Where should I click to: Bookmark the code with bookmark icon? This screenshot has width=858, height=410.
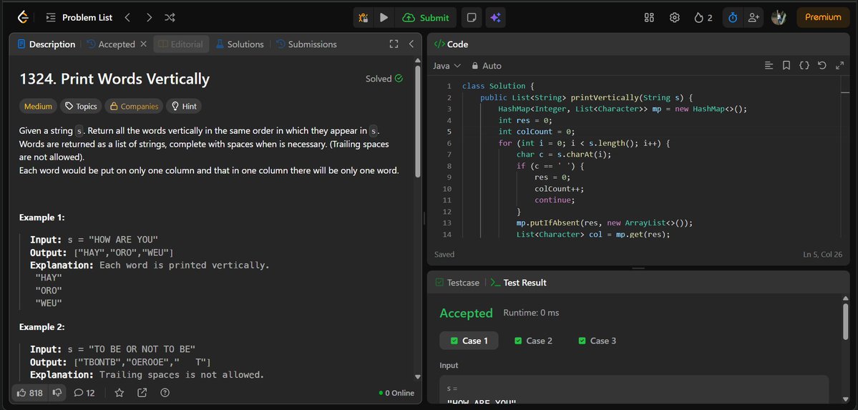point(786,66)
